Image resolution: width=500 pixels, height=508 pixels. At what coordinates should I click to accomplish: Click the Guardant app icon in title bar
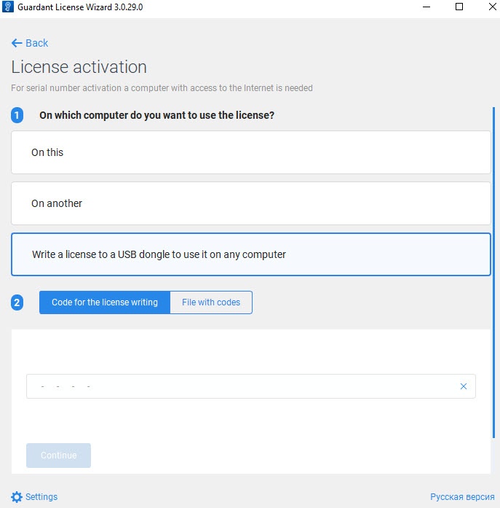(7, 7)
